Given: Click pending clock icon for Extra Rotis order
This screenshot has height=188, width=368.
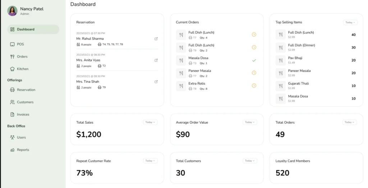Looking at the screenshot, I should [254, 85].
